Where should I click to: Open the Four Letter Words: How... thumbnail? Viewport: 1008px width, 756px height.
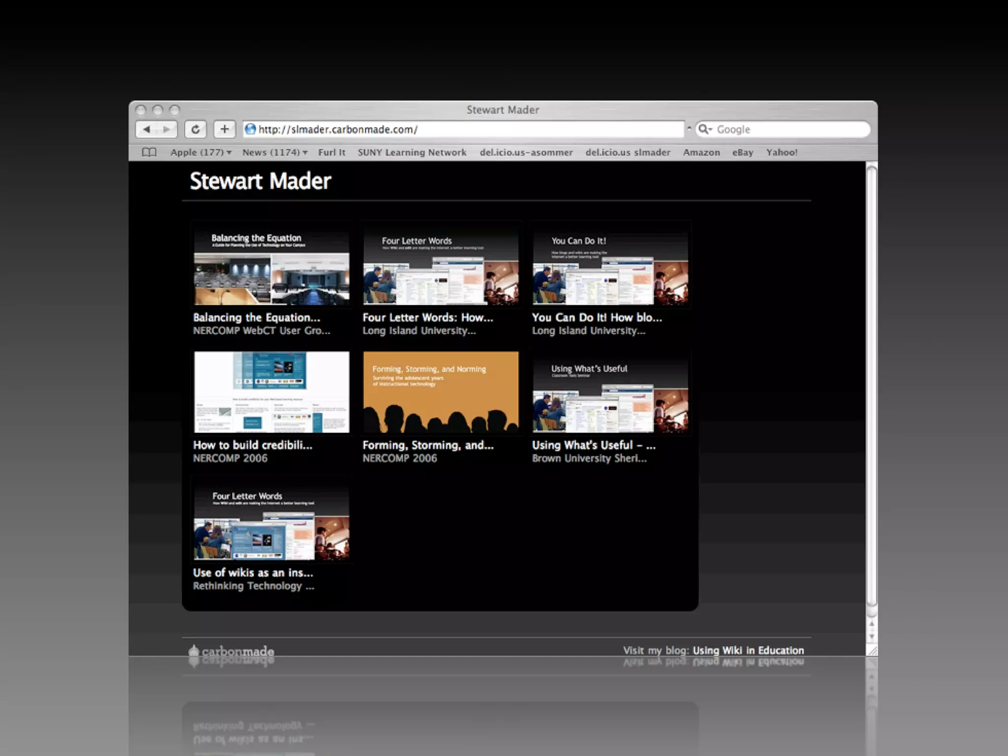(x=441, y=265)
